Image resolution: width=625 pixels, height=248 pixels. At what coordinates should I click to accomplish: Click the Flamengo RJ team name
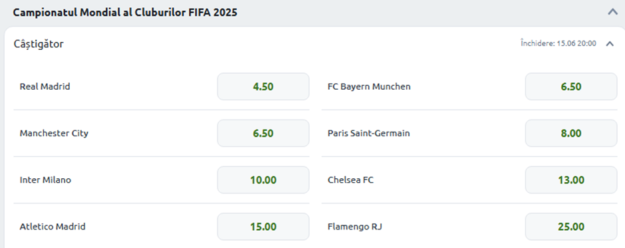click(x=355, y=227)
